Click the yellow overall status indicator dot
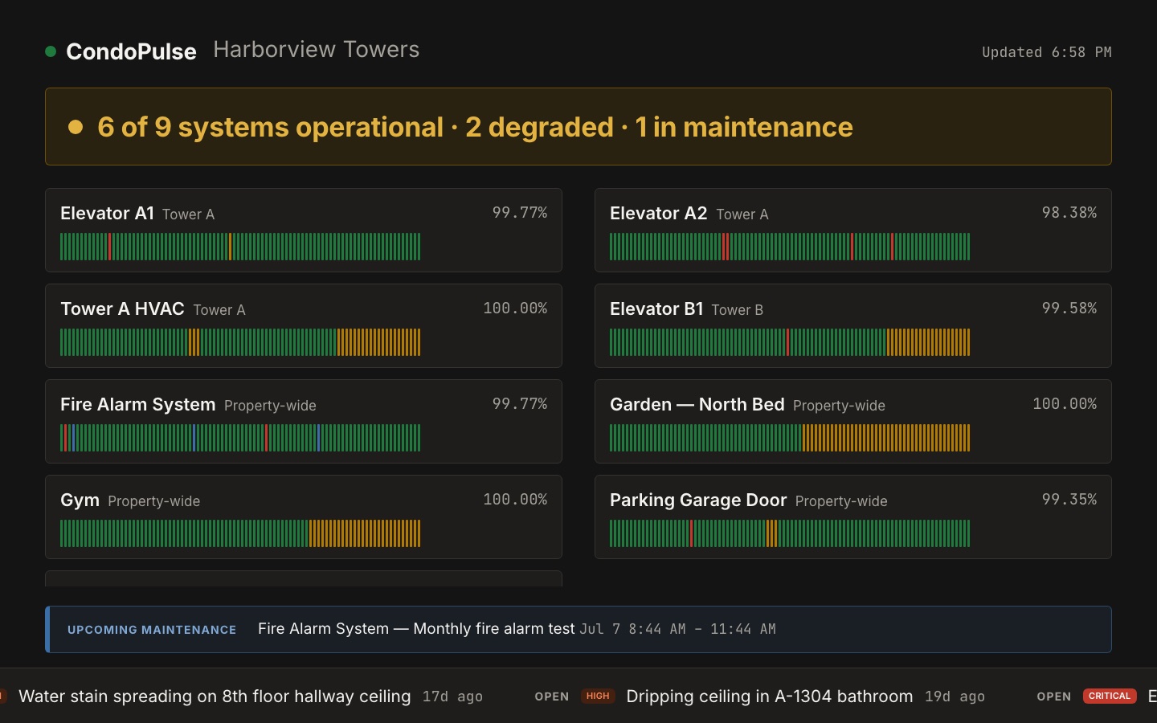 (x=76, y=127)
